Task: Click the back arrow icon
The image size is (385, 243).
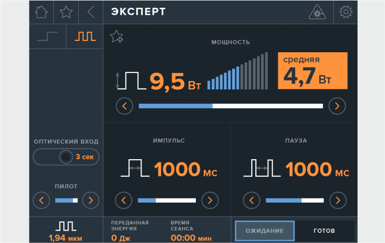Action: pos(91,12)
